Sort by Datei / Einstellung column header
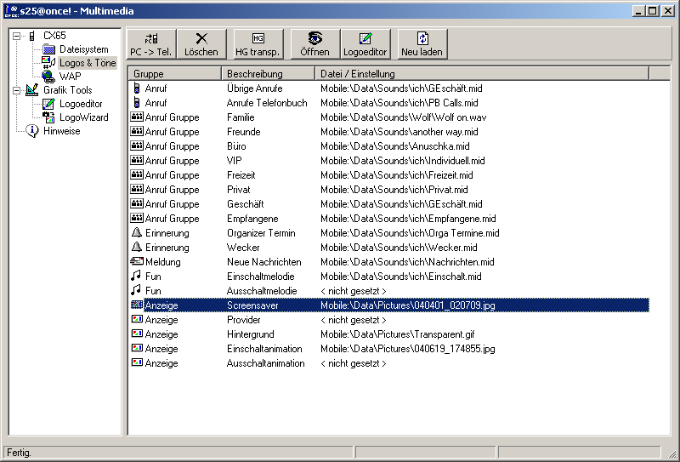Screen dimensions: 680x462 pyautogui.click(x=482, y=73)
